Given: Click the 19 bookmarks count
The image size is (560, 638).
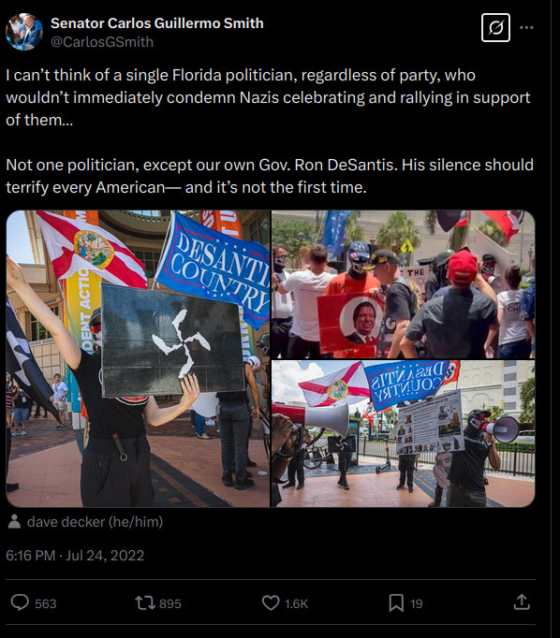Looking at the screenshot, I should tap(416, 603).
